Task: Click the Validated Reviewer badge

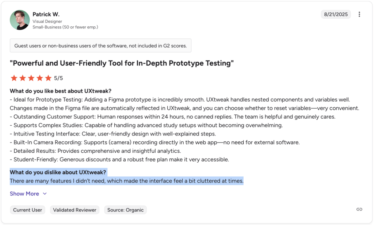Action: (75, 210)
